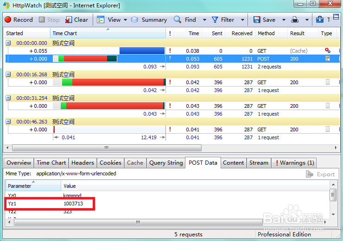Click the printer icon
This screenshot has width=343, height=241.
(x=295, y=19)
